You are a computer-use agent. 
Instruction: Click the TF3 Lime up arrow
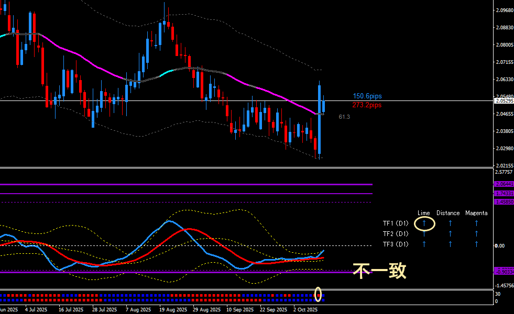(424, 244)
